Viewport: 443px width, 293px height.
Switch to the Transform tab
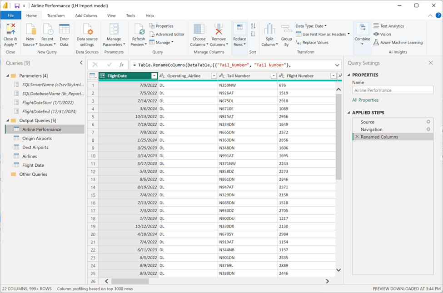[56, 15]
